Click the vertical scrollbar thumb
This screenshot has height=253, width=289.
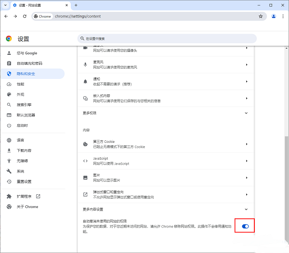pyautogui.click(x=286, y=190)
